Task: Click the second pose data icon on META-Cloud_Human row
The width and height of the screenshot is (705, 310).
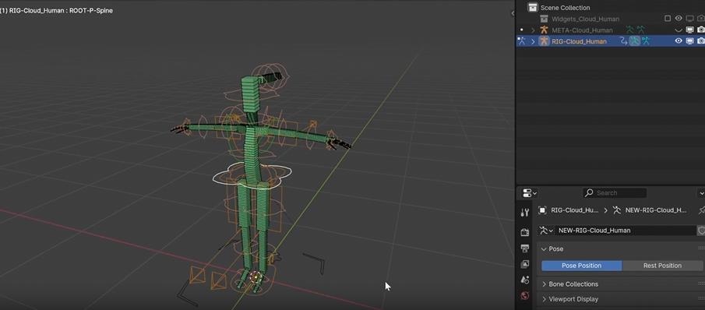Action: [x=641, y=30]
